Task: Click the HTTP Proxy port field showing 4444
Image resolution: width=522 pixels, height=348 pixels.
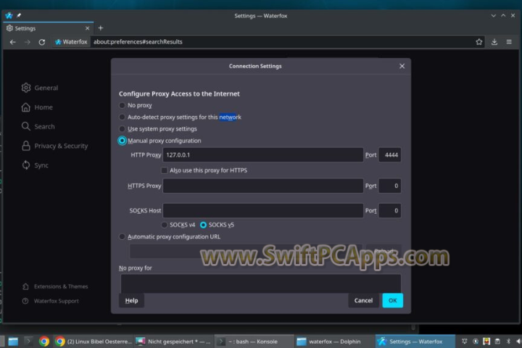Action: point(390,155)
